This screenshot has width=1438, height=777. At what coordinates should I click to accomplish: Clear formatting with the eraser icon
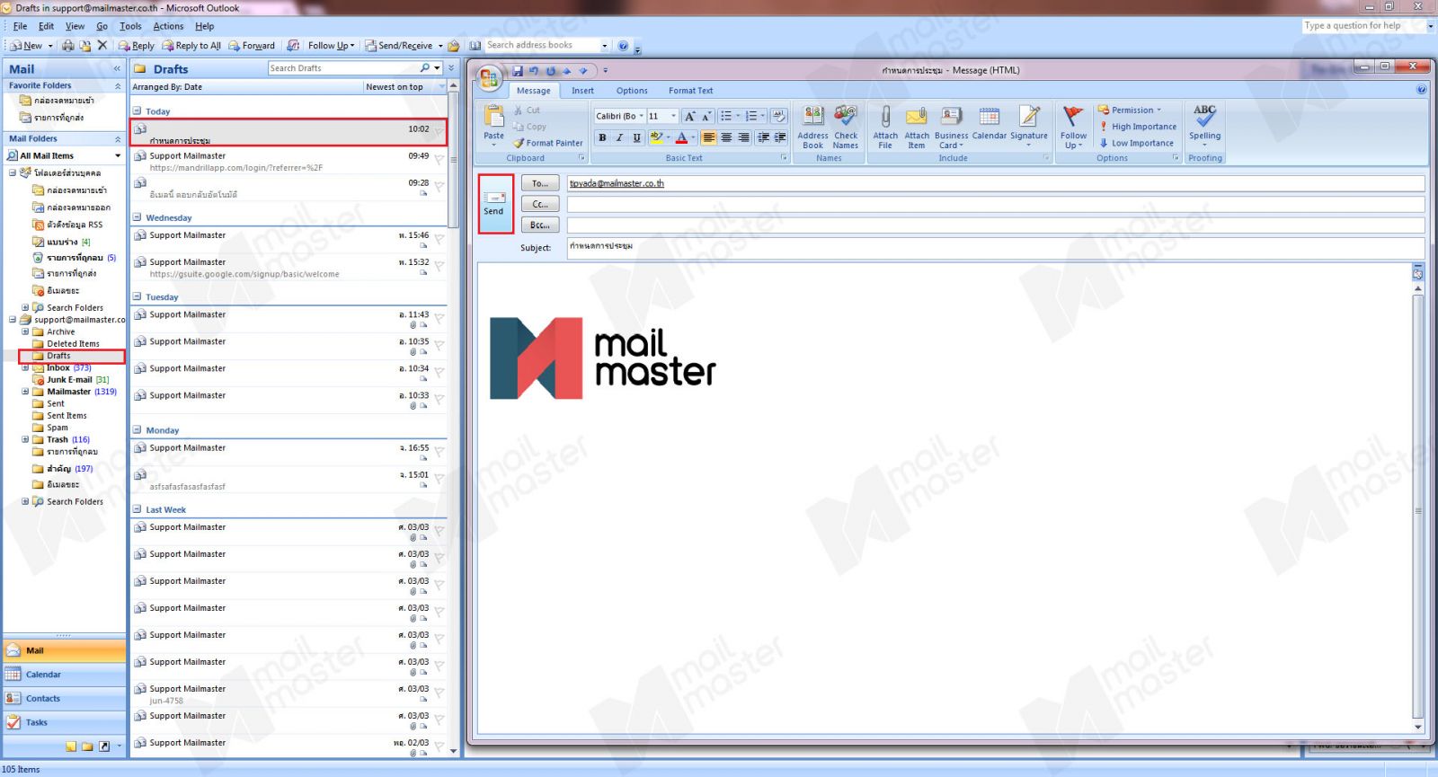point(779,116)
